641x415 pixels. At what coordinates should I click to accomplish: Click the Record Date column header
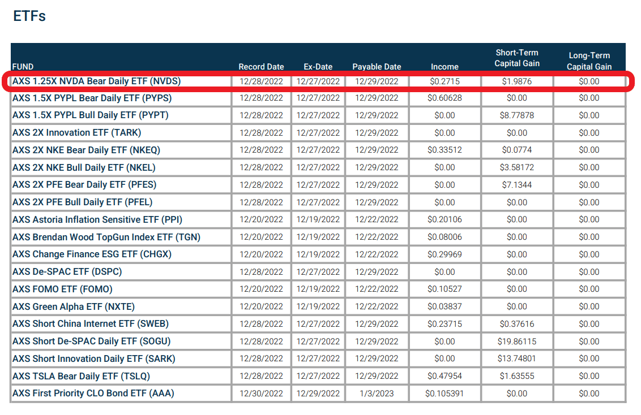coord(261,67)
